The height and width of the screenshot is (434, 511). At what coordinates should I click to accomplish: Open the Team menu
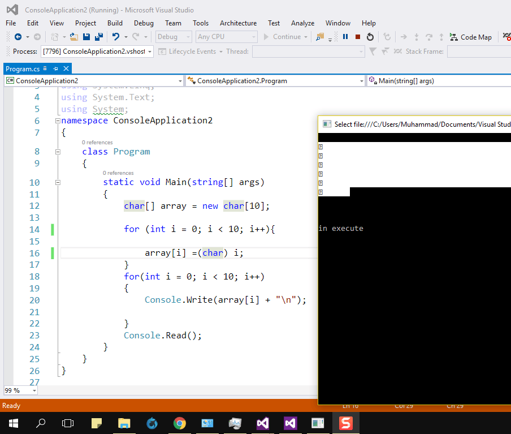[x=173, y=23]
